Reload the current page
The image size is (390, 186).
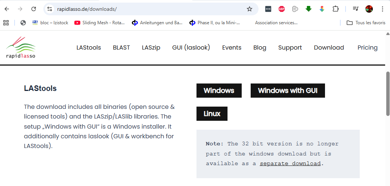pyautogui.click(x=34, y=9)
